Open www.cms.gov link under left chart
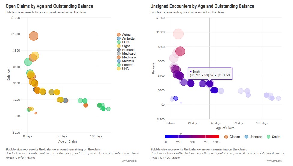 [x=130, y=161]
